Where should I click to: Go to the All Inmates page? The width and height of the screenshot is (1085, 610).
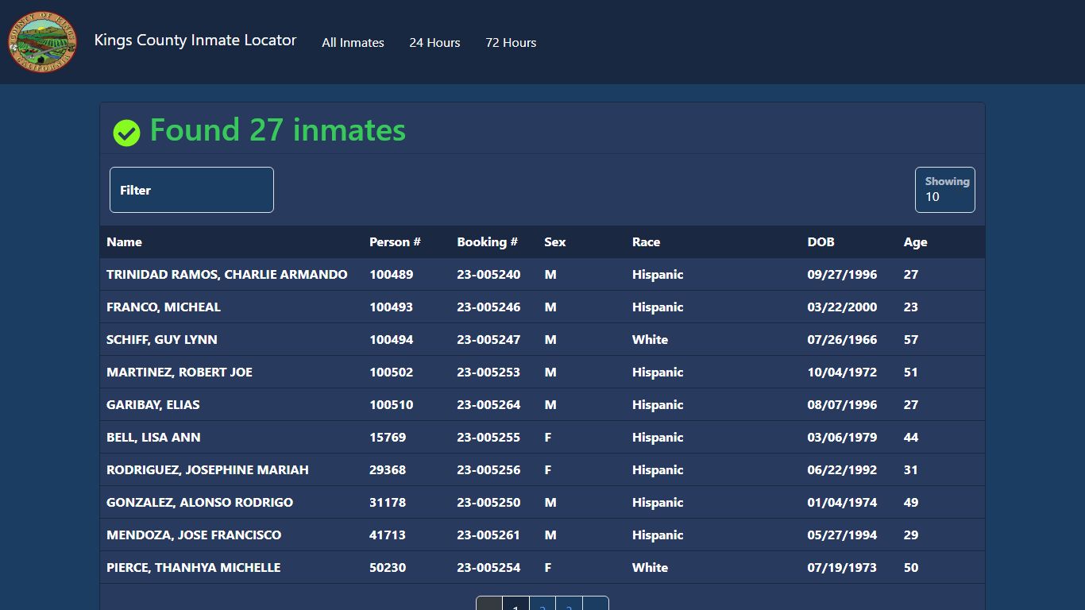point(353,43)
